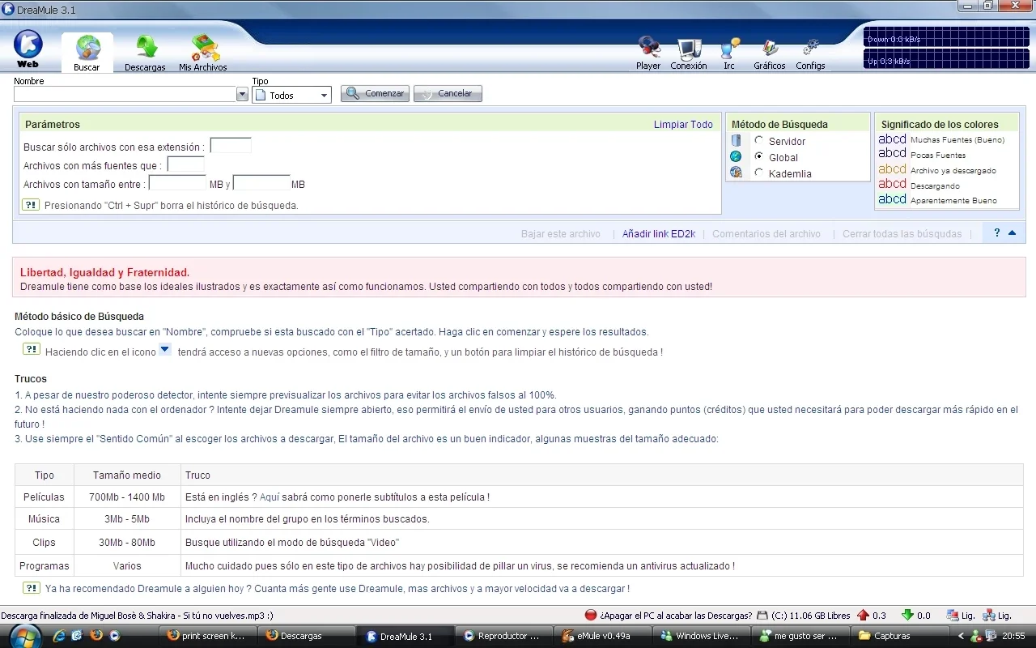Click the blue down-arrow options icon in instructions
Screen dimensions: 1036x648
164,349
